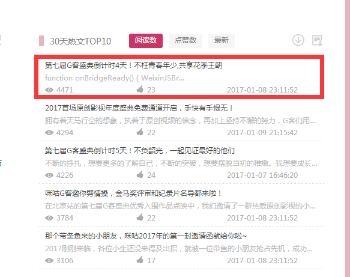Click the thumbs-up icon beside 24 likes

tap(140, 175)
